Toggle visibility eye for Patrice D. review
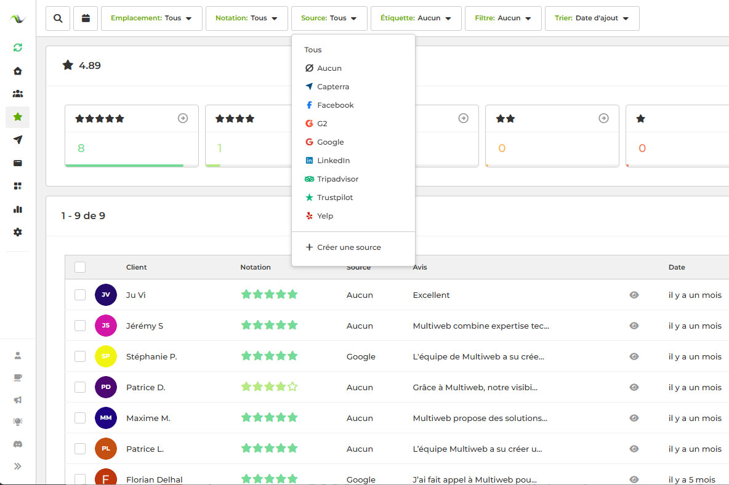729x485 pixels. [634, 387]
